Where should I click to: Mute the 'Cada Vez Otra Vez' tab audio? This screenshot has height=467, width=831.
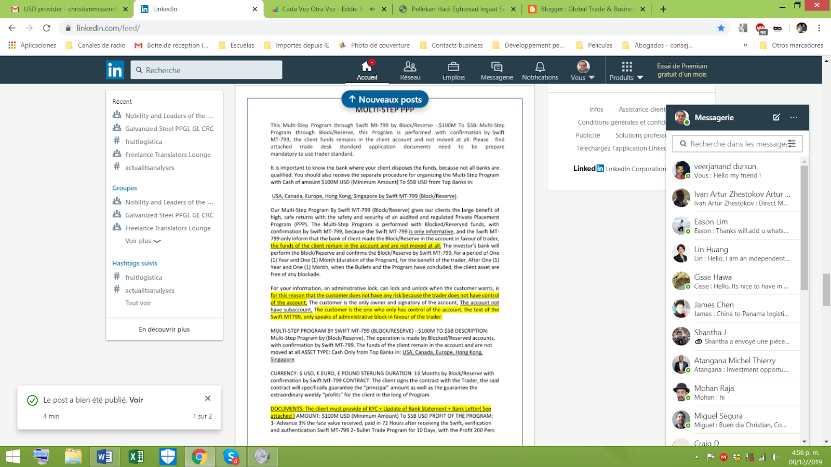tap(372, 9)
